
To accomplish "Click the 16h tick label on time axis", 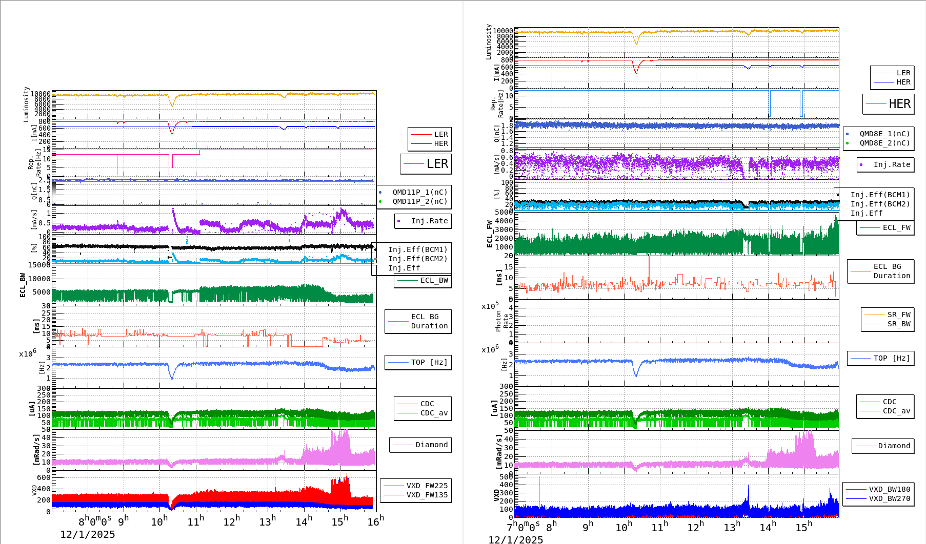I will (x=375, y=521).
